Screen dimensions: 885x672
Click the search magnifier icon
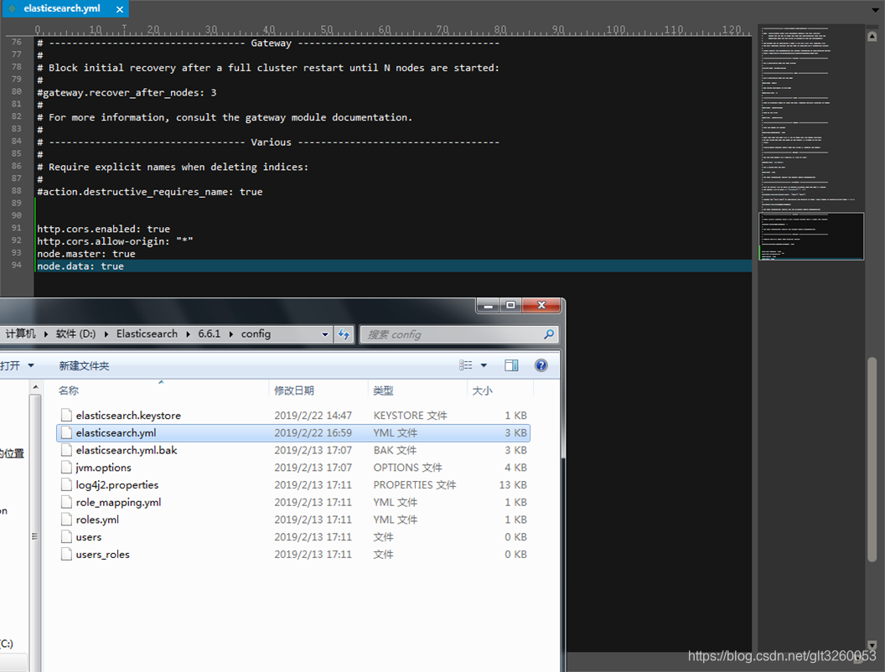coord(549,334)
